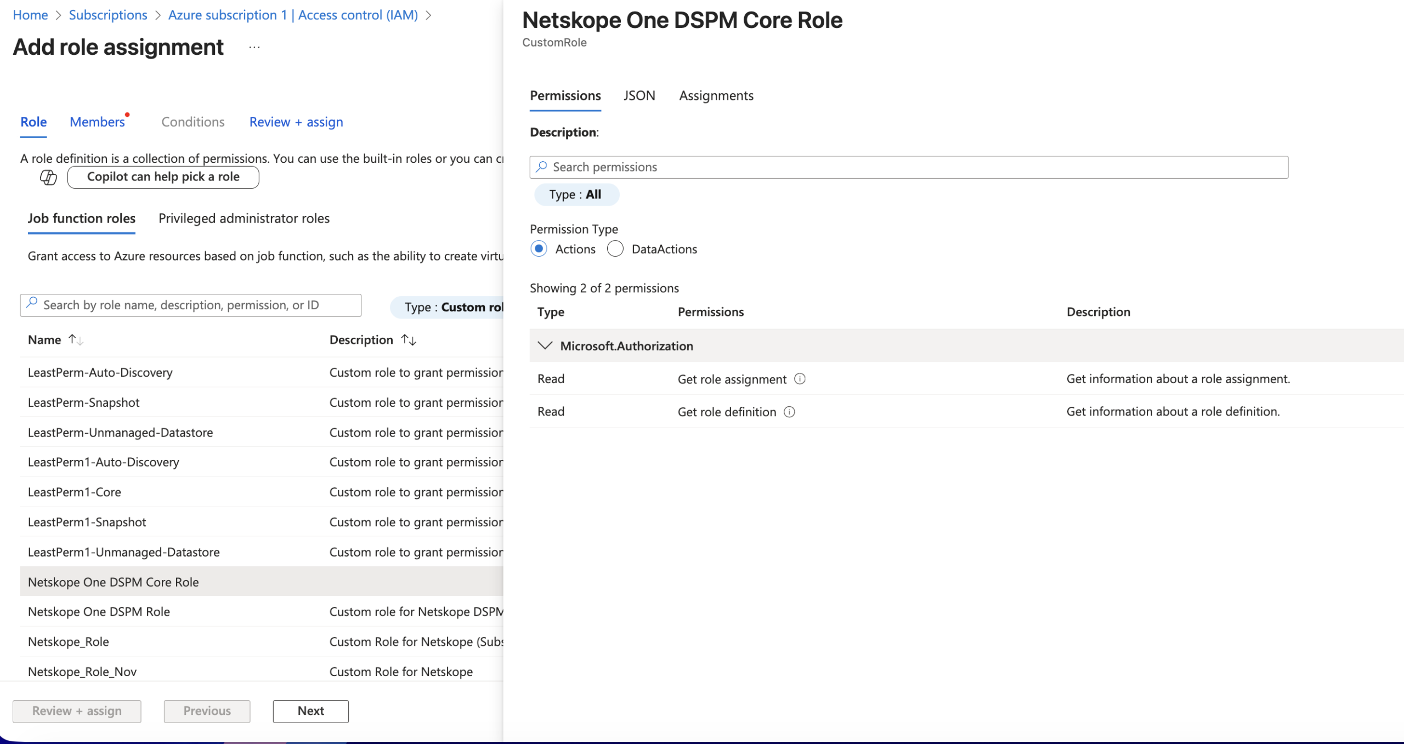Go to the Review + assign tab
Screen dimensions: 1404x744
[x=296, y=122]
